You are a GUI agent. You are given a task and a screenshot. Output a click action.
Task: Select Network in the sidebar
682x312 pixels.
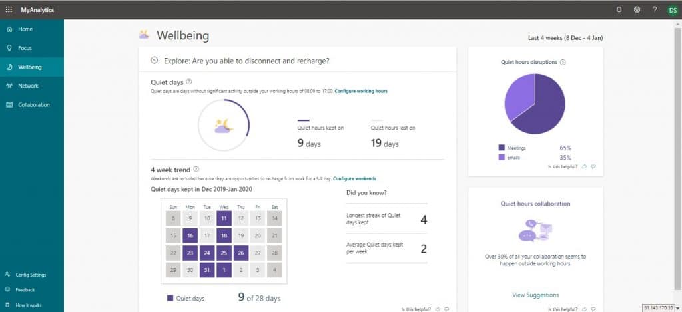28,86
